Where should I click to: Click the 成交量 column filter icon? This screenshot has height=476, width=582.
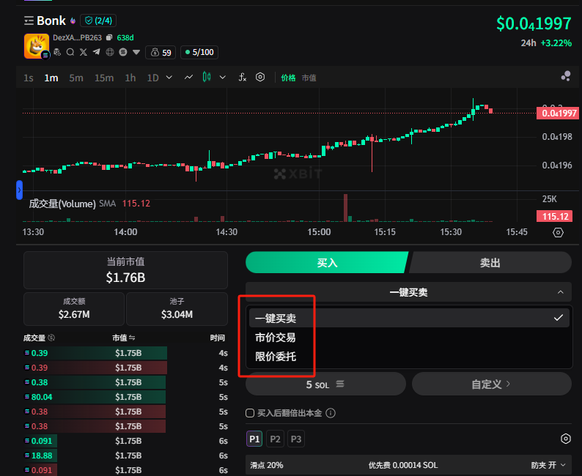pyautogui.click(x=51, y=338)
